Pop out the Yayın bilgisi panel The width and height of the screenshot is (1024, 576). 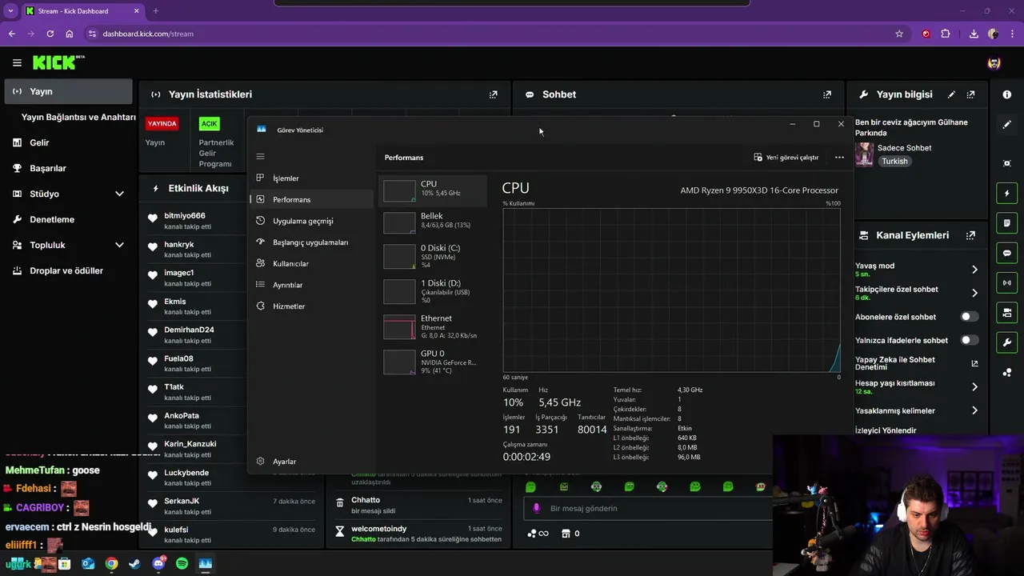point(970,94)
